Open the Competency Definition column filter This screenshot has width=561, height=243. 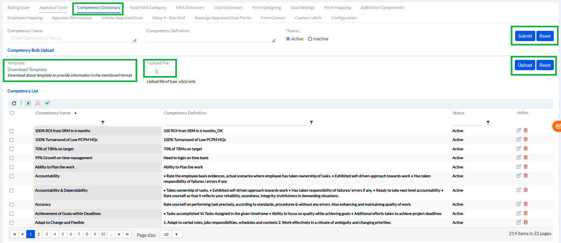click(311, 123)
